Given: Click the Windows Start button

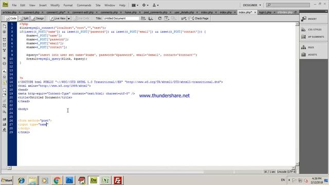Looking at the screenshot, I should 7,180.
